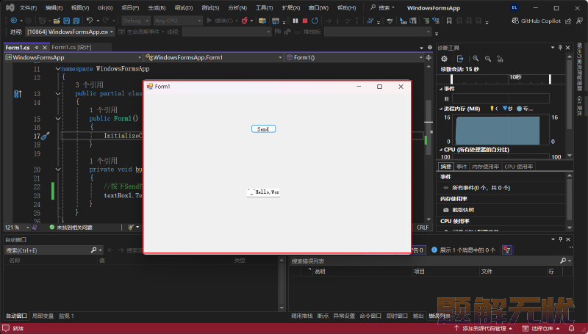
Task: Zoom in on the diagnostic timeline
Action: tap(476, 59)
